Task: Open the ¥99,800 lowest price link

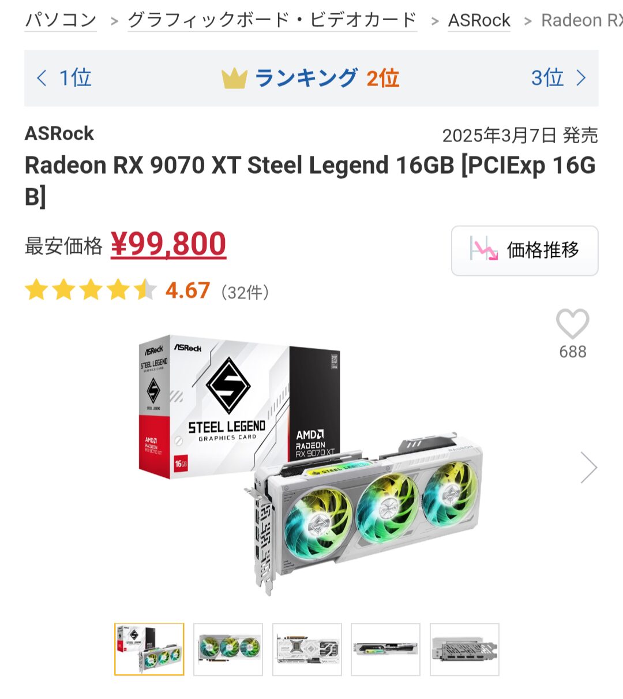Action: [168, 244]
